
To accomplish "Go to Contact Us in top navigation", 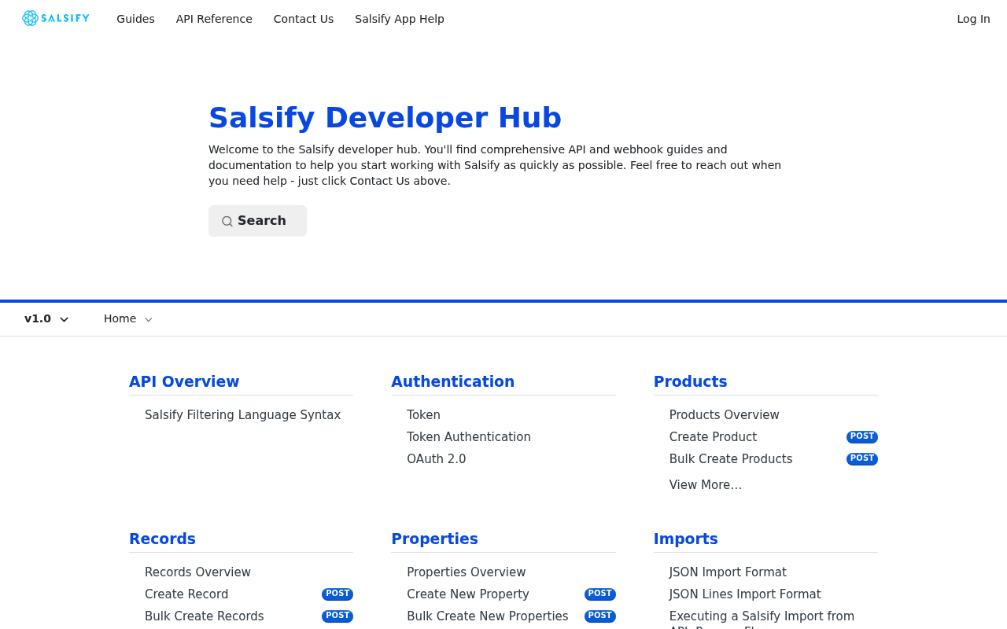I will [x=304, y=19].
